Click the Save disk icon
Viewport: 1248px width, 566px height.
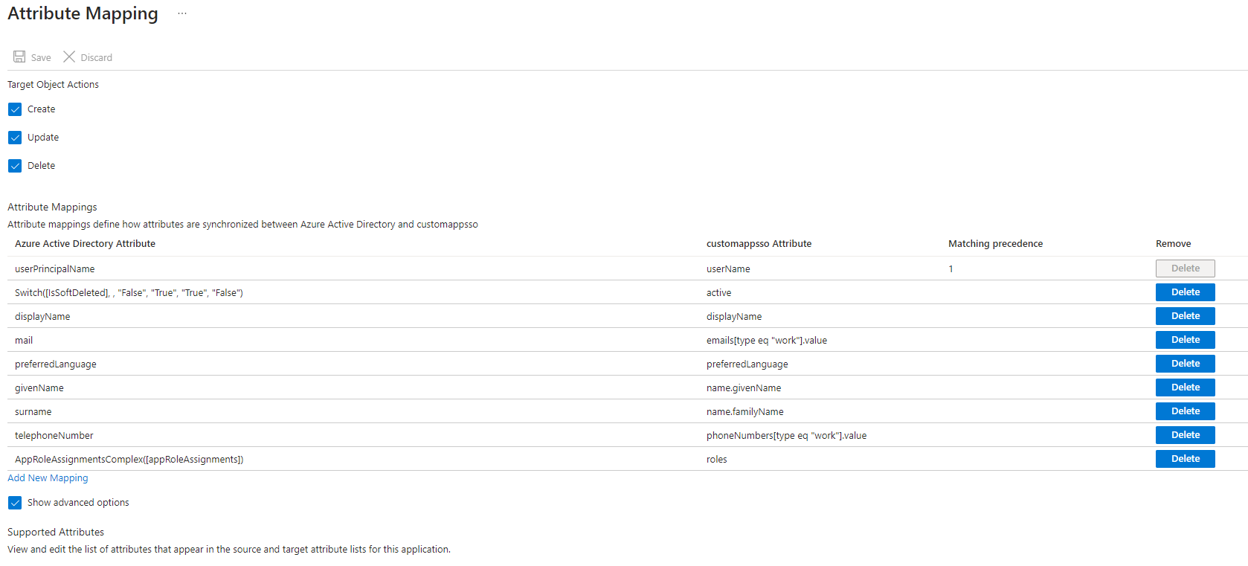[19, 57]
